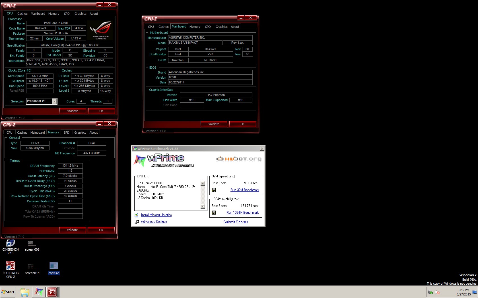Click the 32M Best Score 5.383 sec

(251, 183)
